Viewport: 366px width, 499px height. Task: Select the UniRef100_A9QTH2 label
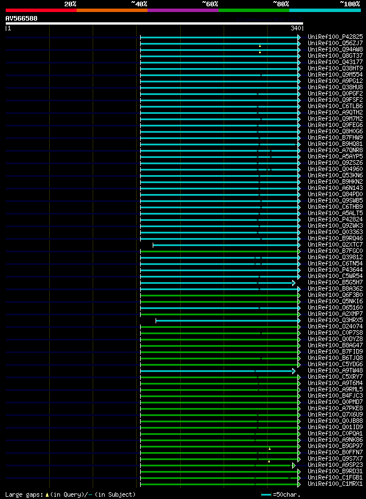click(x=335, y=112)
